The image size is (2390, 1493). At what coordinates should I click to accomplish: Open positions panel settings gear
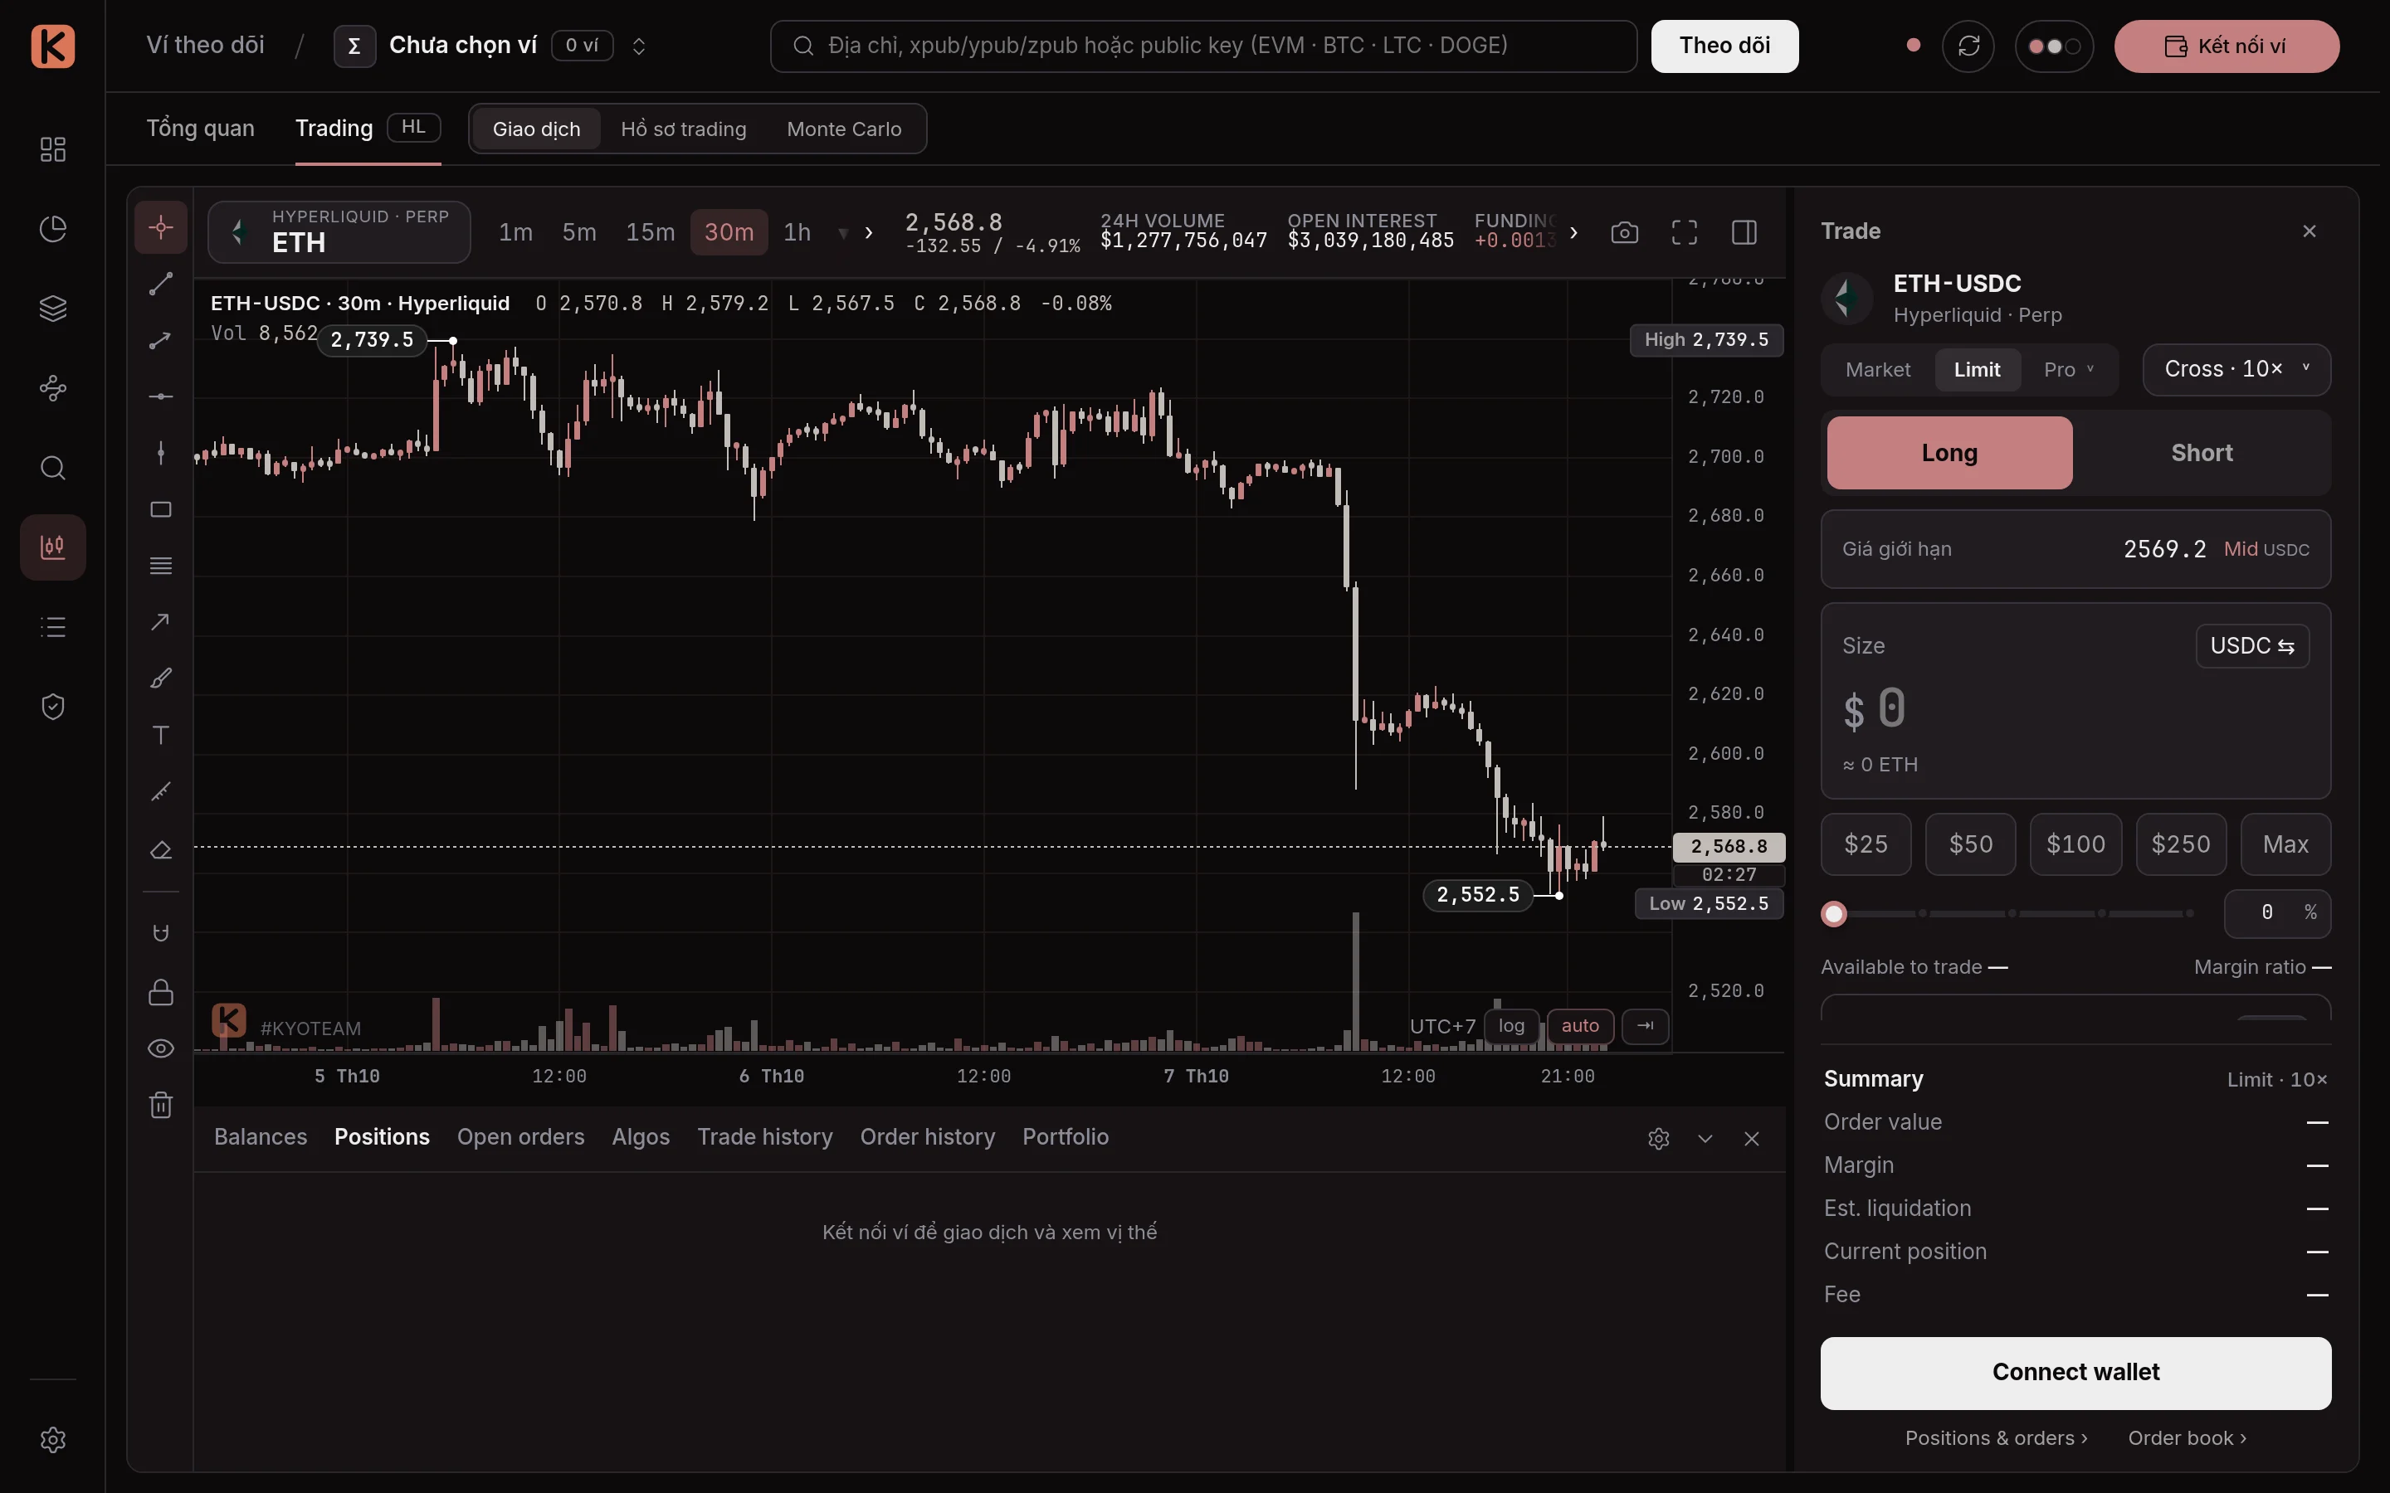pos(1659,1139)
